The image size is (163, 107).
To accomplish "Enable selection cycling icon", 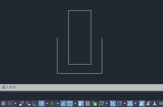I will [x=95, y=104].
